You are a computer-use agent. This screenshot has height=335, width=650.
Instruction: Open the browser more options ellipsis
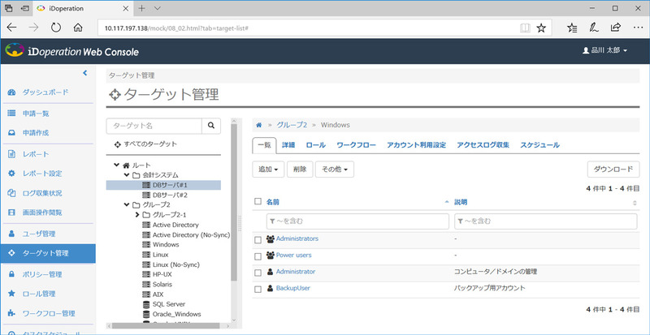click(x=638, y=28)
